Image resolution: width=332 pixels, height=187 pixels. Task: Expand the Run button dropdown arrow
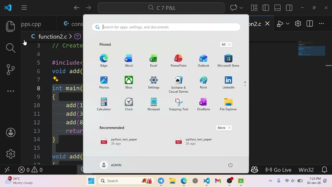coord(288,24)
